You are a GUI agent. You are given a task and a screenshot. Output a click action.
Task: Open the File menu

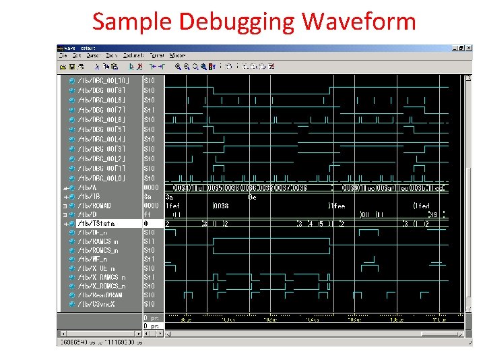click(63, 56)
